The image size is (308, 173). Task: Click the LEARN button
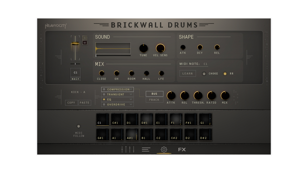(x=188, y=74)
